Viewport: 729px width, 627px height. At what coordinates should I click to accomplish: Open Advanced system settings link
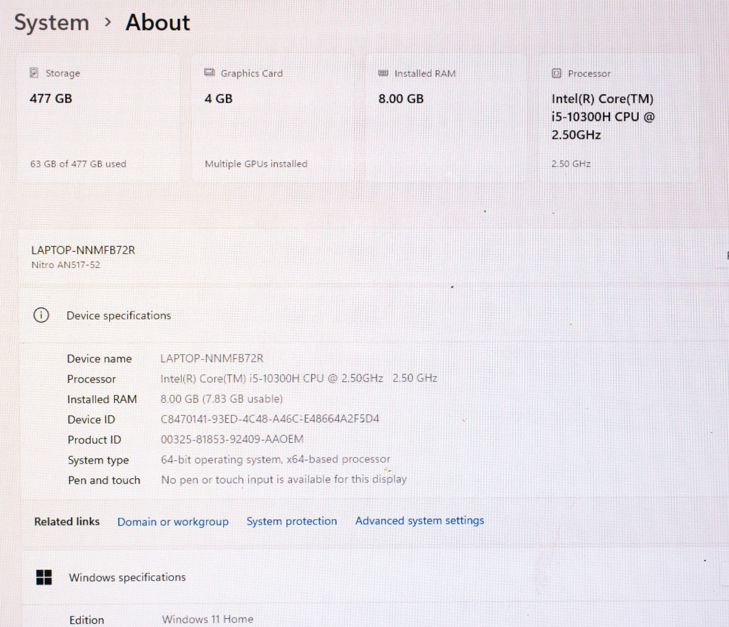tap(420, 520)
